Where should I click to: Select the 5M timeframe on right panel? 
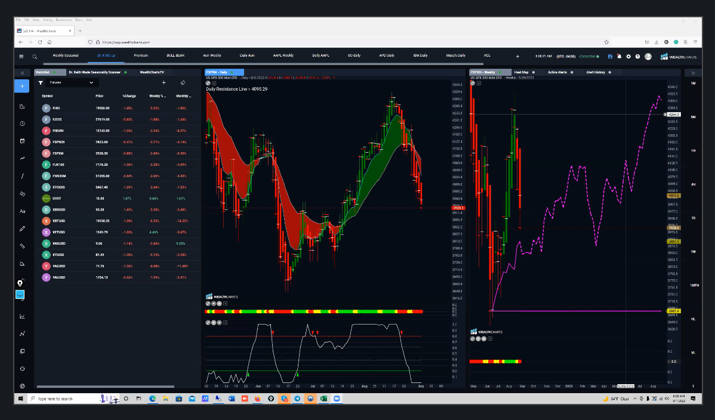693,117
